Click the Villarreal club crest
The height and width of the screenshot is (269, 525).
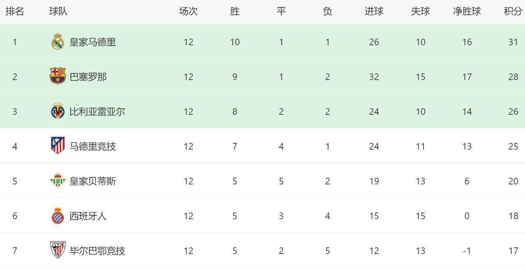(x=57, y=111)
